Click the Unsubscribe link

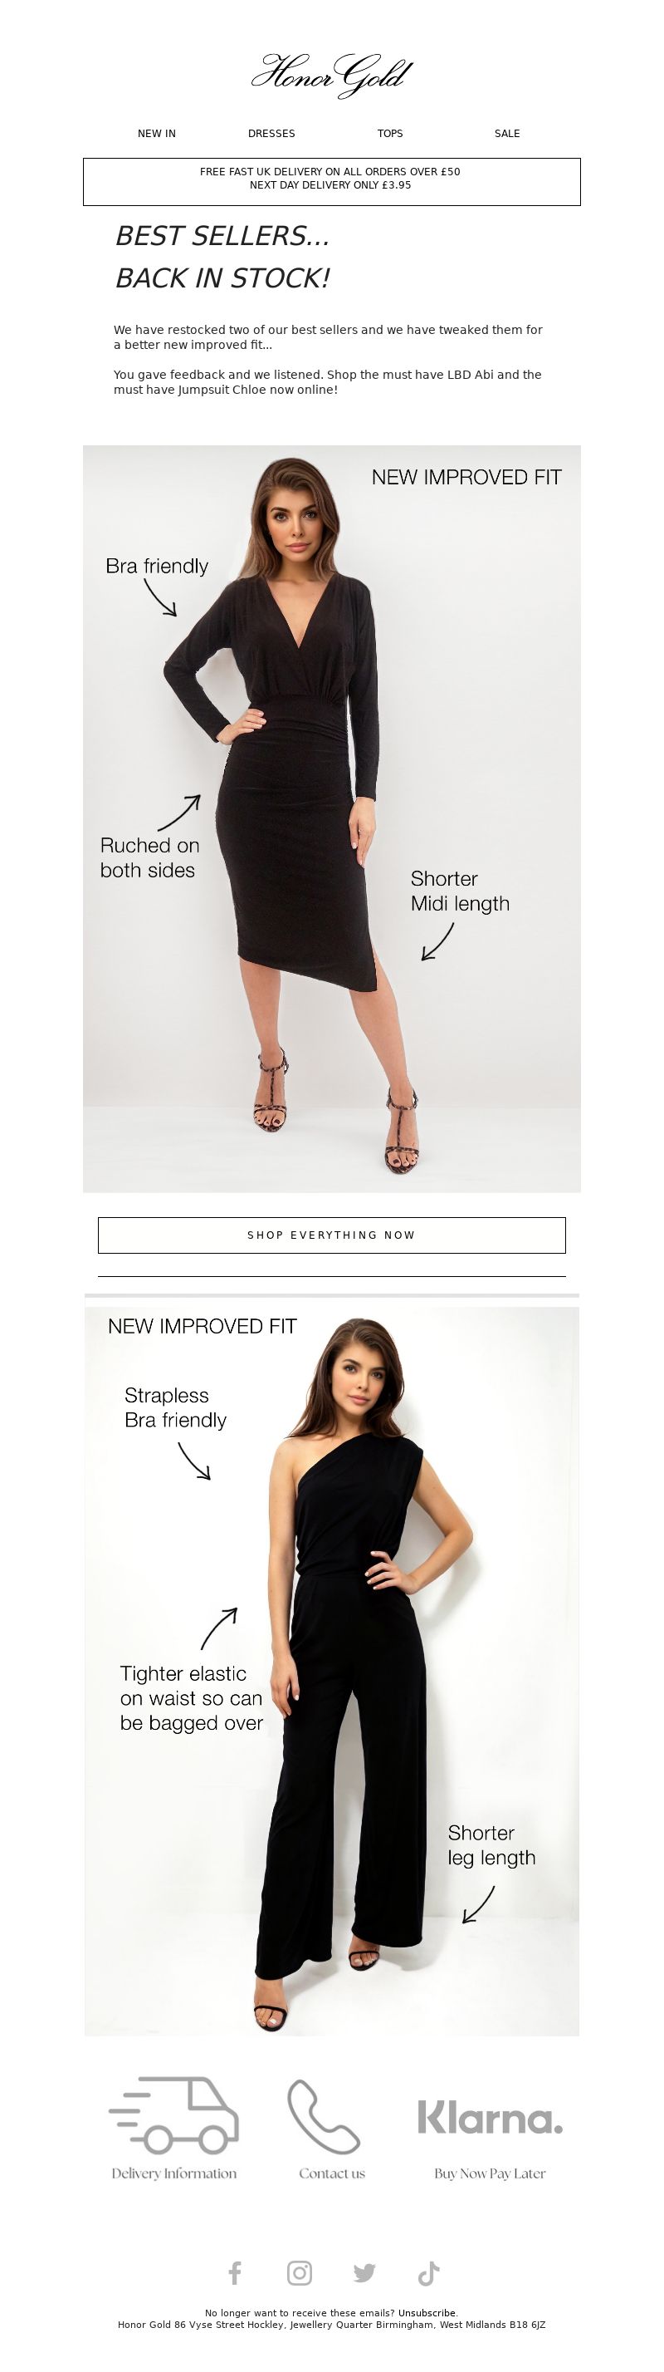427,2312
